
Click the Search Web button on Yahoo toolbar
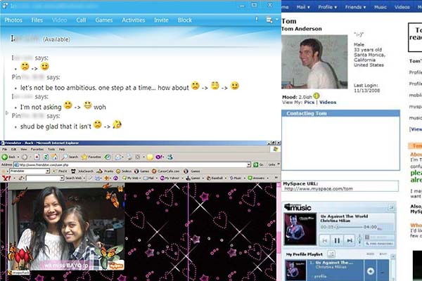[75, 178]
